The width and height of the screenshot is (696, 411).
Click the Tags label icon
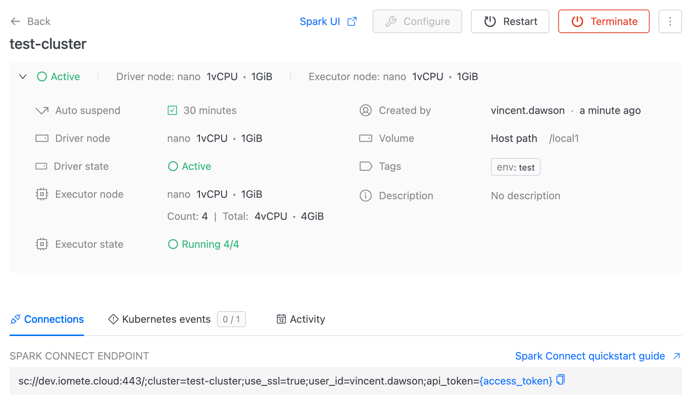366,166
